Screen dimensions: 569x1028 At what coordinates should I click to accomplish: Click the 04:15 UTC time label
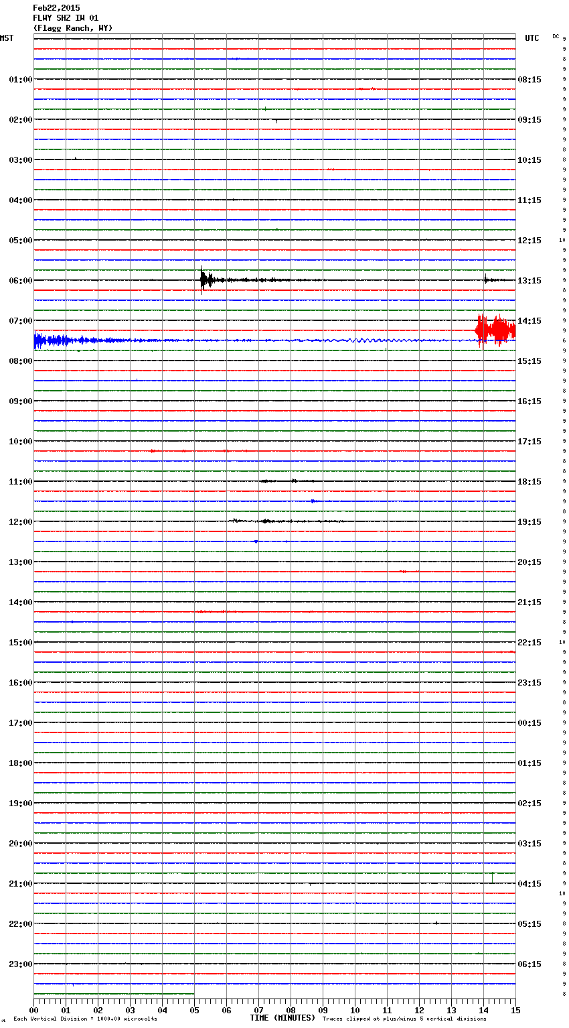[530, 884]
